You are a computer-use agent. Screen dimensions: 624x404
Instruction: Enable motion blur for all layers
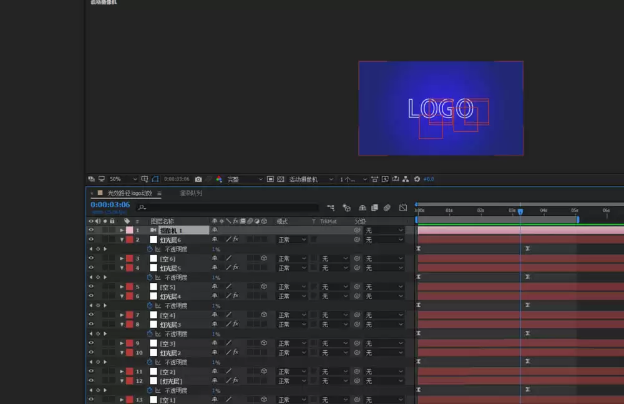pos(387,207)
